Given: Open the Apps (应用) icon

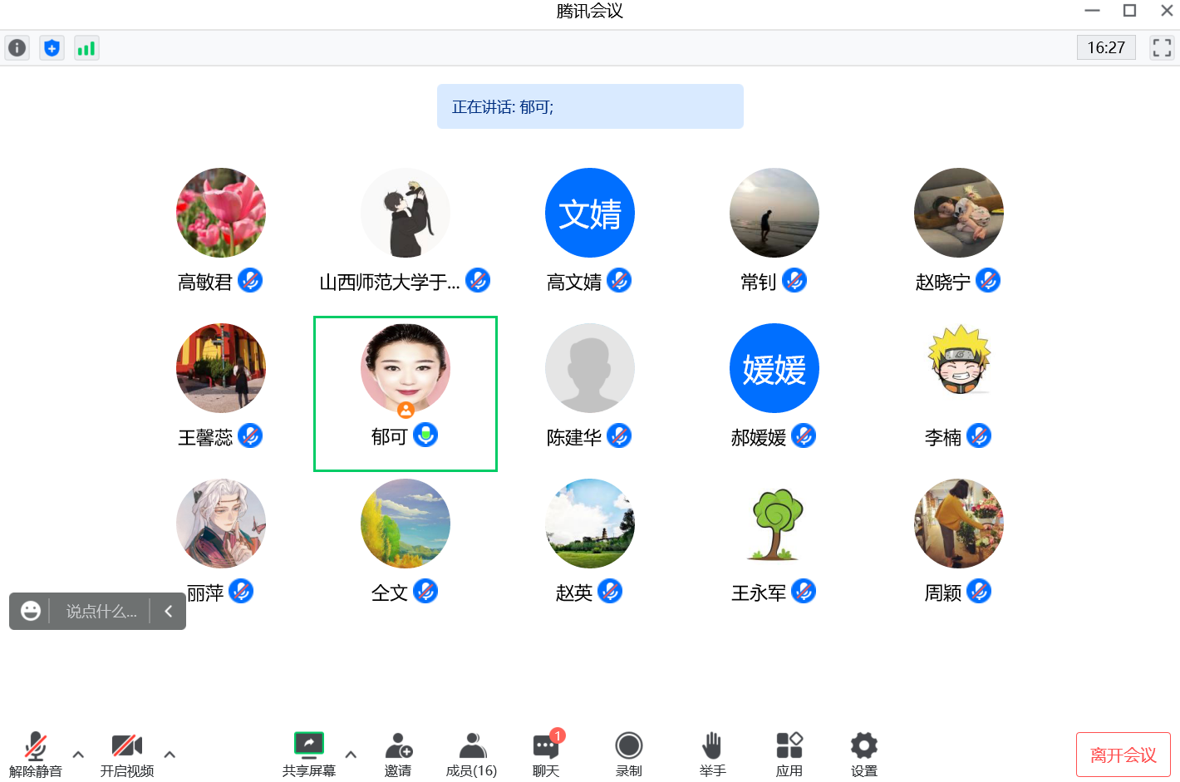Looking at the screenshot, I should pos(789,754).
